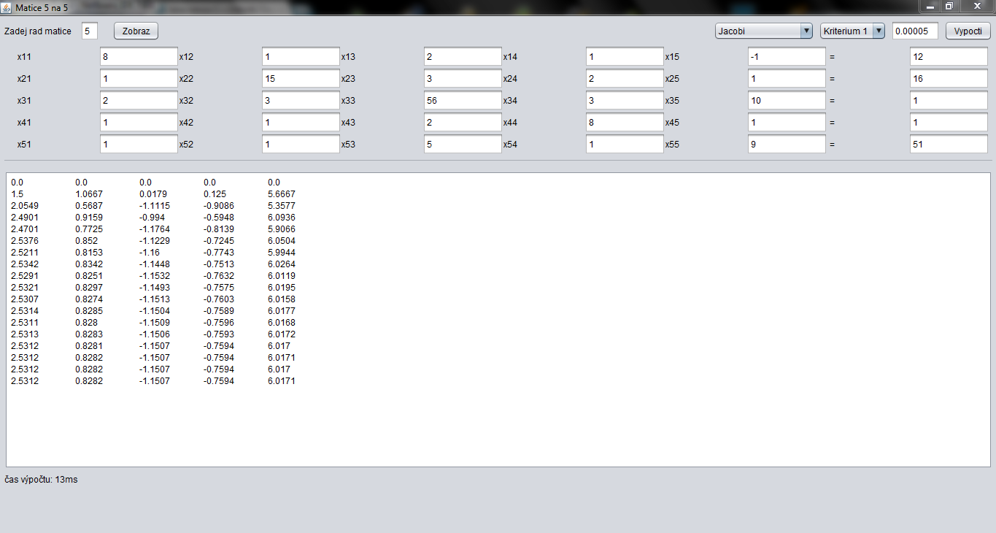Select the x15 input field containing -1
The width and height of the screenshot is (996, 533).
pyautogui.click(x=787, y=57)
